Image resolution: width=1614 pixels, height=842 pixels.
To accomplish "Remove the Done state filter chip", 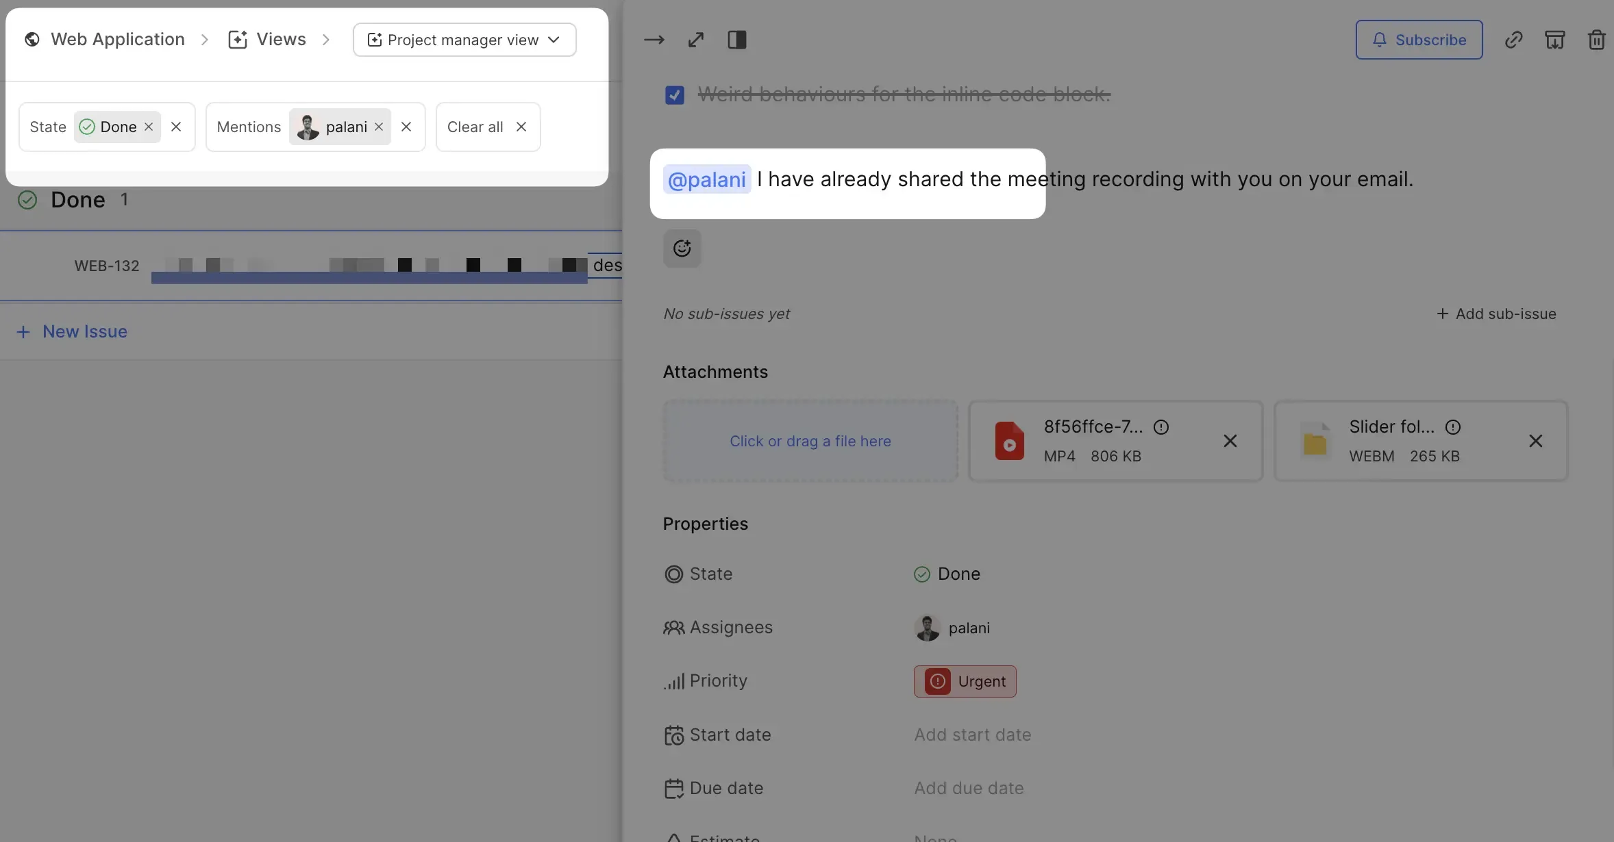I will click(149, 127).
